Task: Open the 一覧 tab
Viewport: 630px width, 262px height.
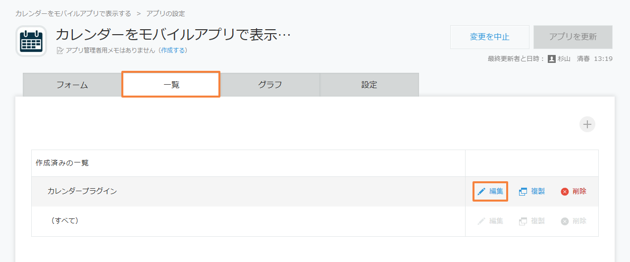Action: 171,85
